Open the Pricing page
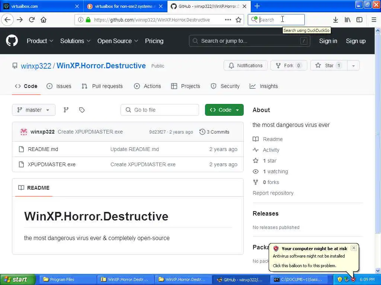 (x=154, y=41)
